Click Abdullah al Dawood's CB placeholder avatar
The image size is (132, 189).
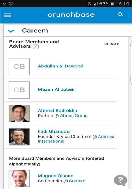[x=19, y=66]
